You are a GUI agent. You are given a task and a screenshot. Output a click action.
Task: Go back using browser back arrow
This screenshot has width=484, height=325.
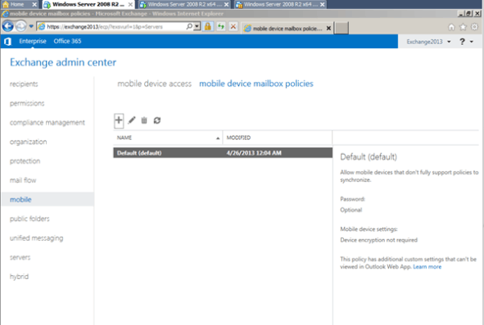[x=7, y=26]
